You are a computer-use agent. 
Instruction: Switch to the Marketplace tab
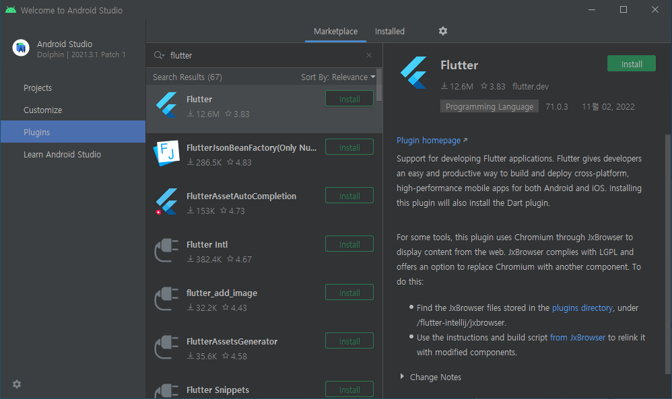(x=335, y=31)
